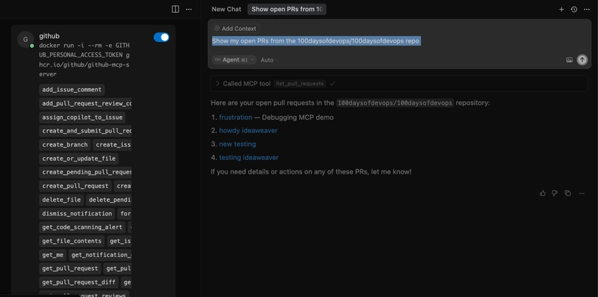598x297 pixels.
Task: Open left panel more options ellipsis
Action: 189,9
